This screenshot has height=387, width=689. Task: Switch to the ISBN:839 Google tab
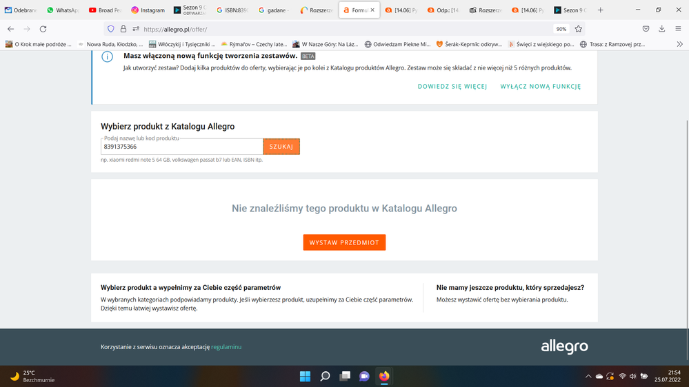click(x=232, y=10)
